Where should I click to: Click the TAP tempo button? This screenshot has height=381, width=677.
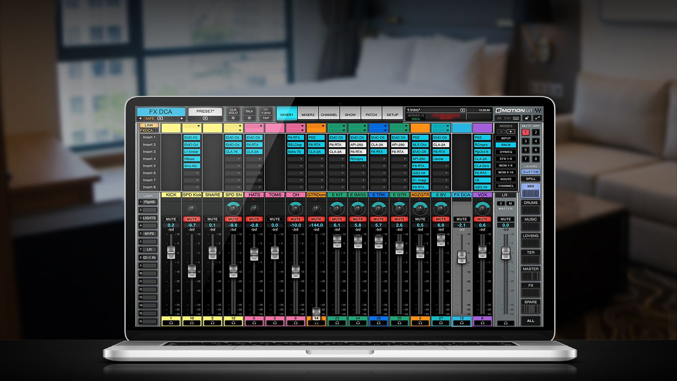266,118
